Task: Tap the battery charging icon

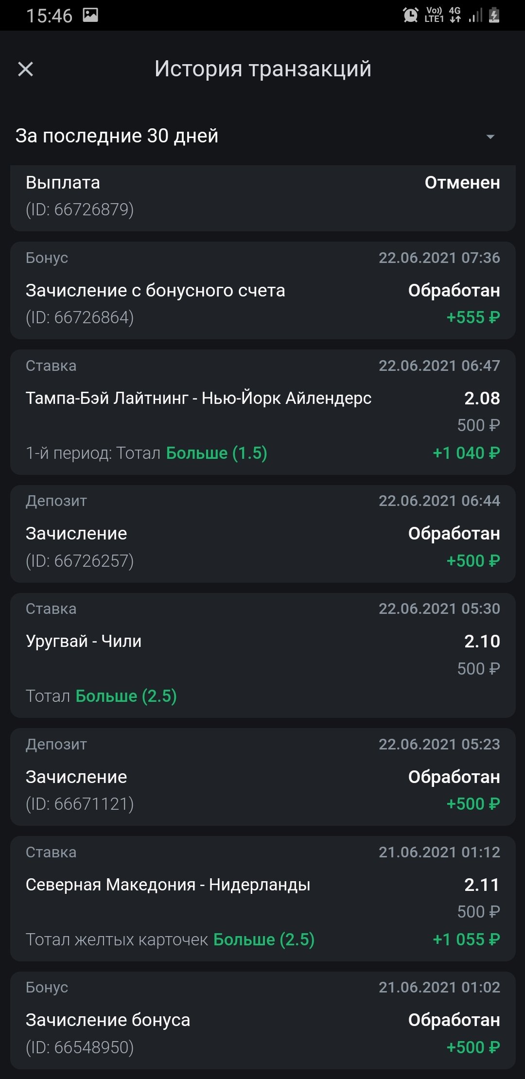Action: pyautogui.click(x=494, y=15)
